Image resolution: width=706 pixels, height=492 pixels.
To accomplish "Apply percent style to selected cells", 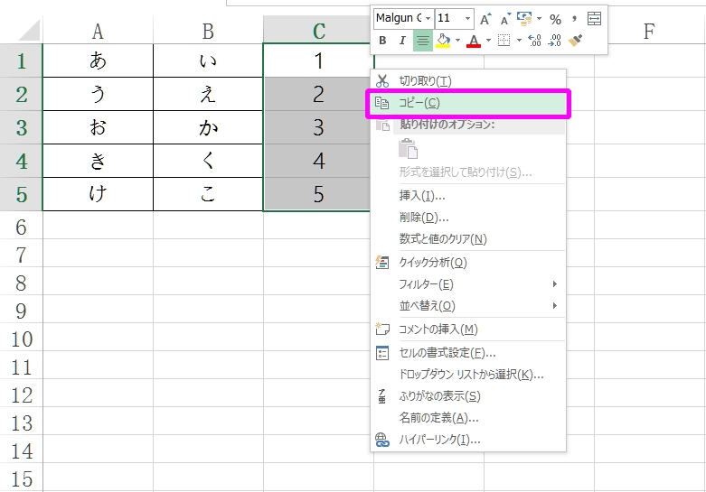I will tap(555, 19).
